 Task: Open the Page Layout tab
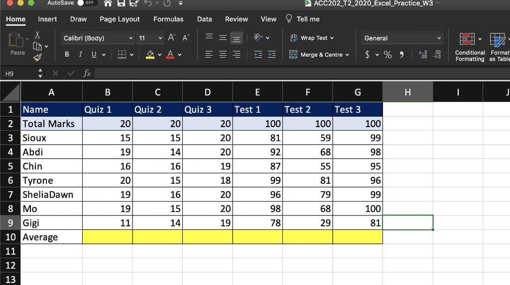pyautogui.click(x=120, y=19)
